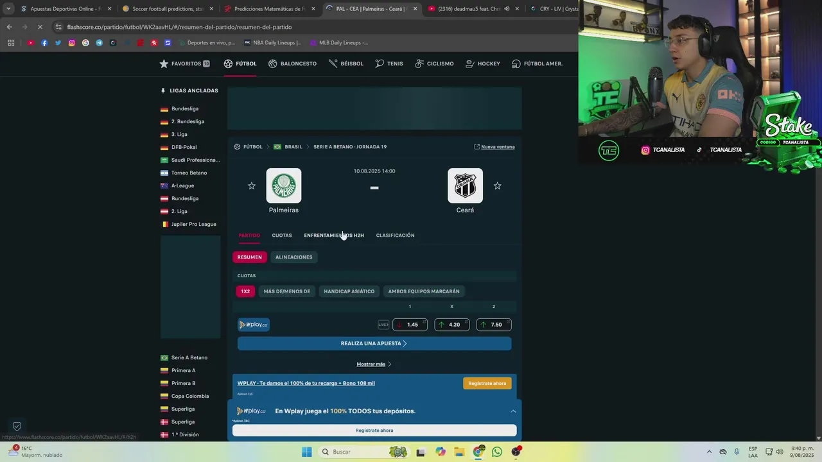
Task: Select the Partido tab
Action: coord(249,235)
